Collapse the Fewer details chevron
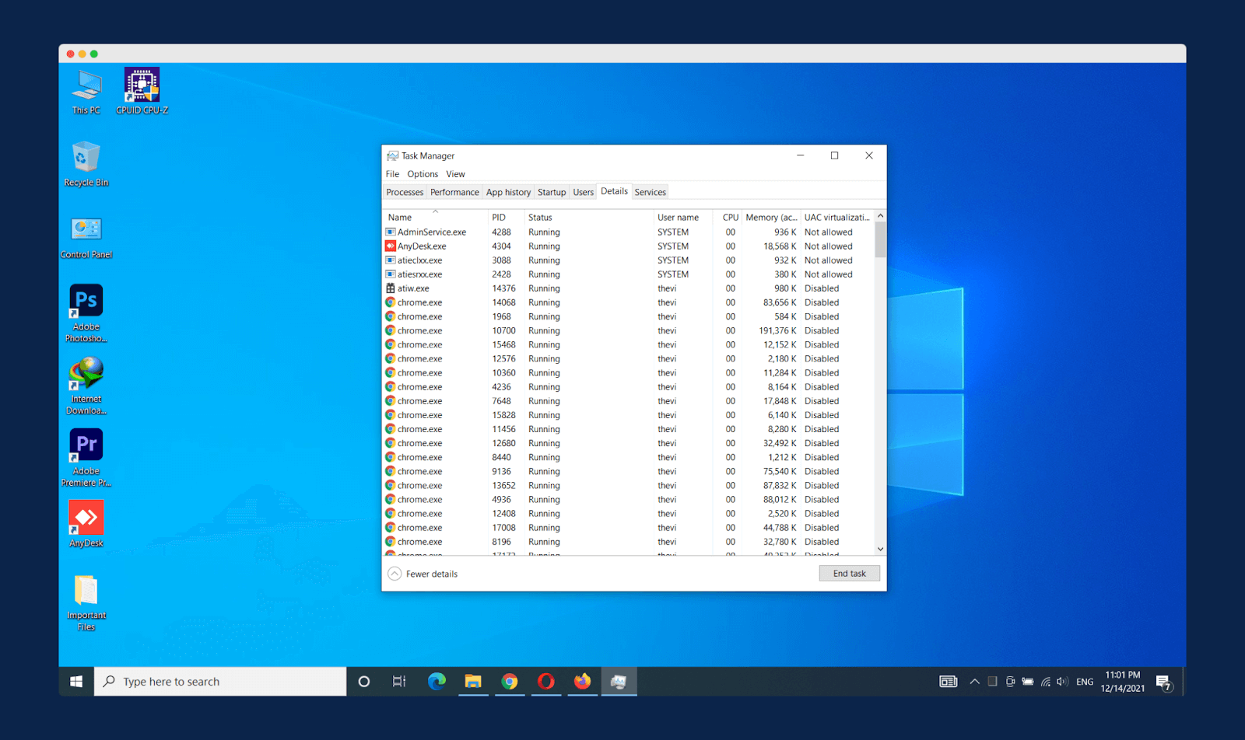Image resolution: width=1245 pixels, height=740 pixels. (x=395, y=574)
